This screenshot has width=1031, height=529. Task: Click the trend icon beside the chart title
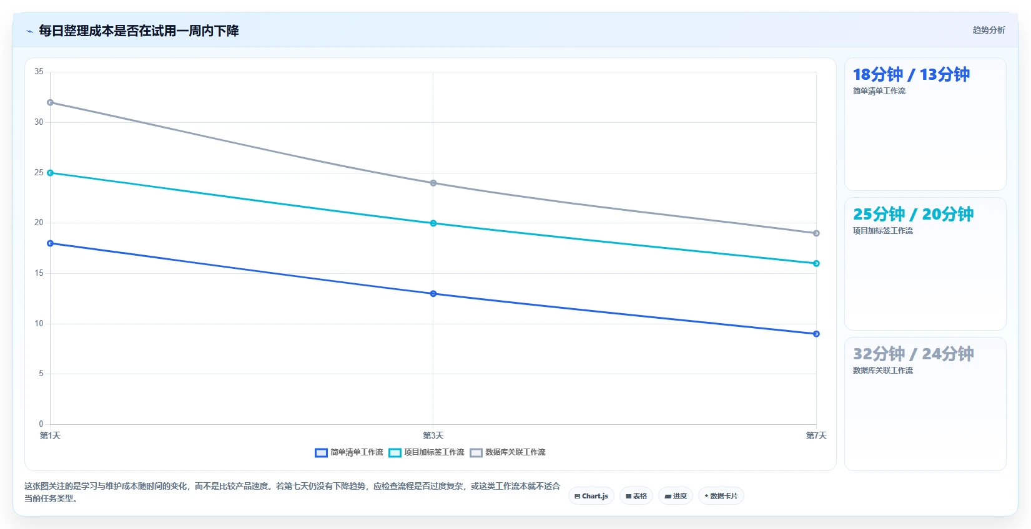(29, 31)
